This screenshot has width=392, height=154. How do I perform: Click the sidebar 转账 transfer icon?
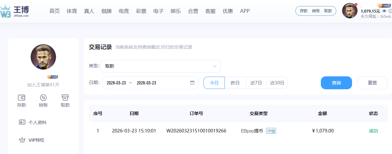43,98
